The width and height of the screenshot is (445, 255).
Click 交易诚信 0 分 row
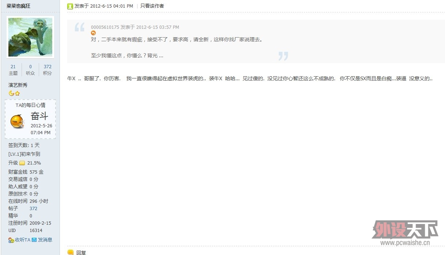23,179
